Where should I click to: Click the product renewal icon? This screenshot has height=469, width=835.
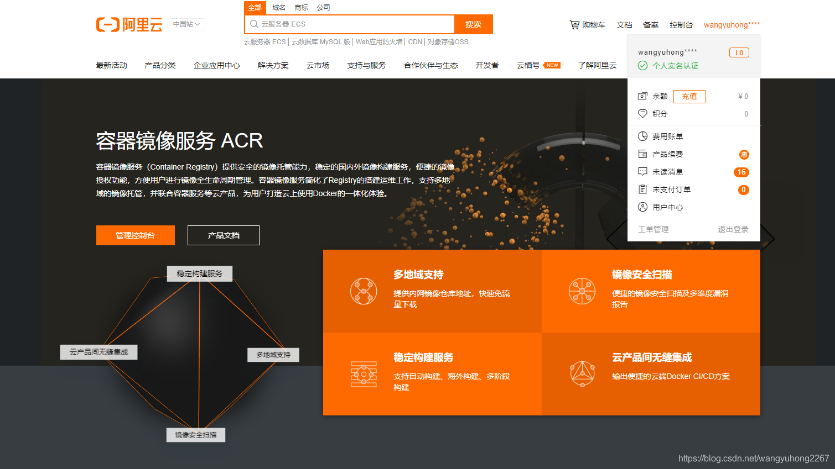[642, 154]
